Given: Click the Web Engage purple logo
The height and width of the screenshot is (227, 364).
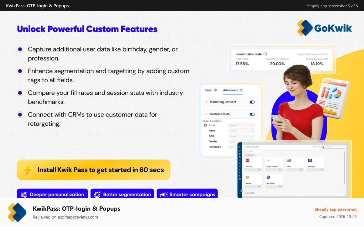Looking at the screenshot, I should 268,177.
